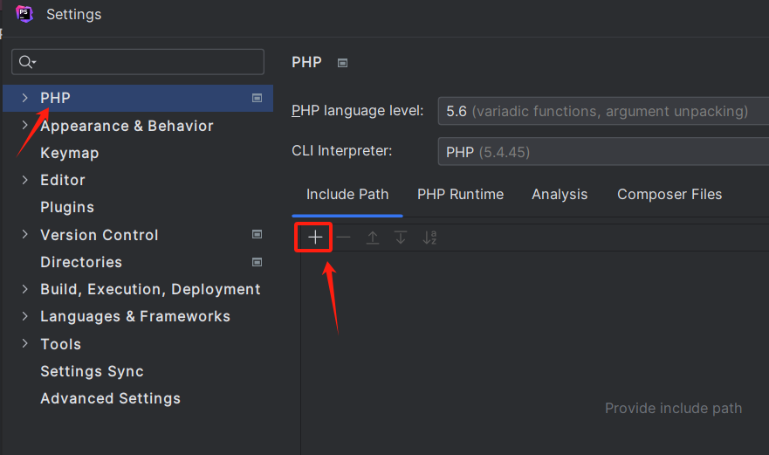Screen dimensions: 769x455
Task: Click project-level icon on PHP tree row
Action: coord(257,98)
